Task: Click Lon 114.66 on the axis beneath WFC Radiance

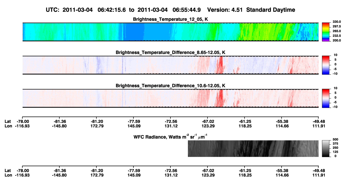Action: 282,175
